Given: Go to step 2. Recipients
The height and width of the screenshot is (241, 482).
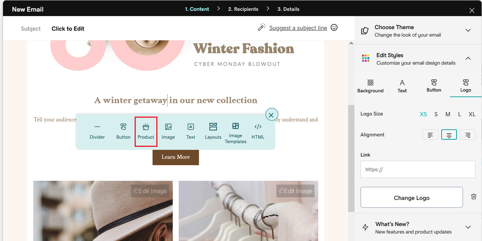Looking at the screenshot, I should click(x=243, y=9).
